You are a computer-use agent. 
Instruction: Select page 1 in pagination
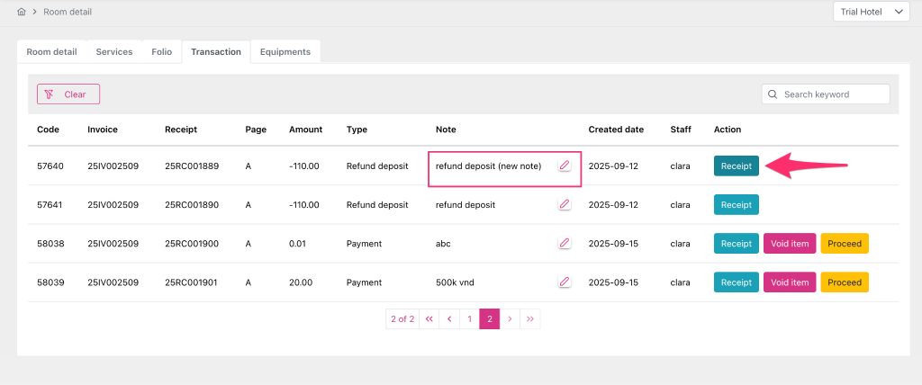(469, 318)
